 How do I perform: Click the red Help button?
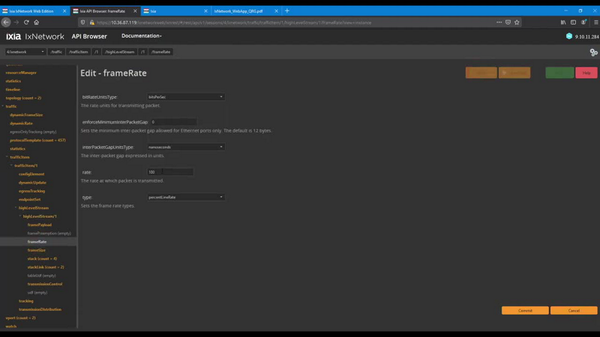point(586,73)
